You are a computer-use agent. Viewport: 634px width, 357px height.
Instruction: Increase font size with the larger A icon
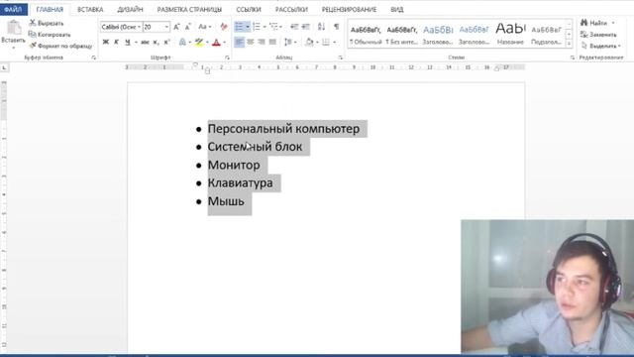[176, 27]
